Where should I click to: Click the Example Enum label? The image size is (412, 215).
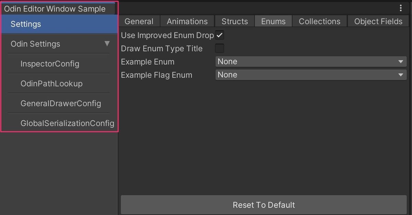pos(148,62)
